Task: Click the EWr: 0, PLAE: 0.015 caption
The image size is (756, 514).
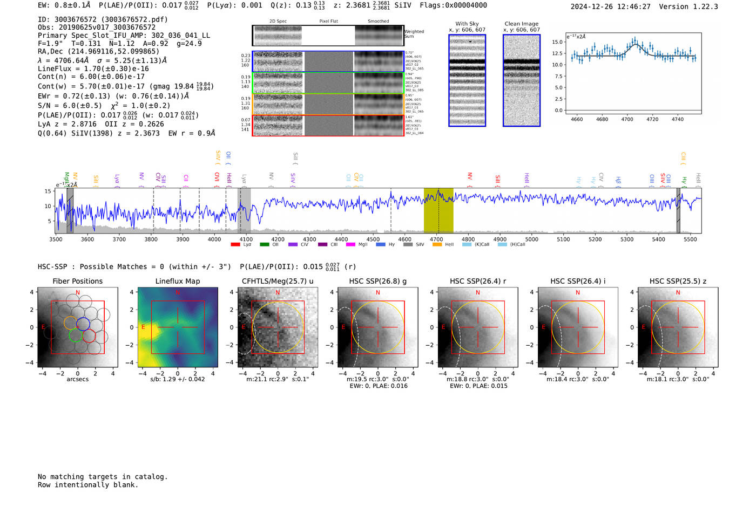Action: [x=478, y=386]
